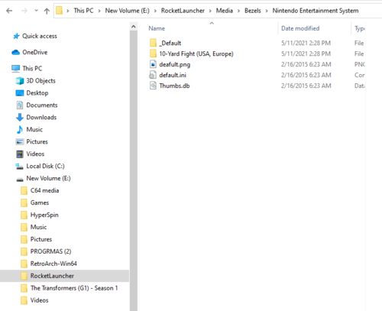Navigate to New Volume (E:) breadcrumb
Screen dimensions: 382x311
[128, 11]
